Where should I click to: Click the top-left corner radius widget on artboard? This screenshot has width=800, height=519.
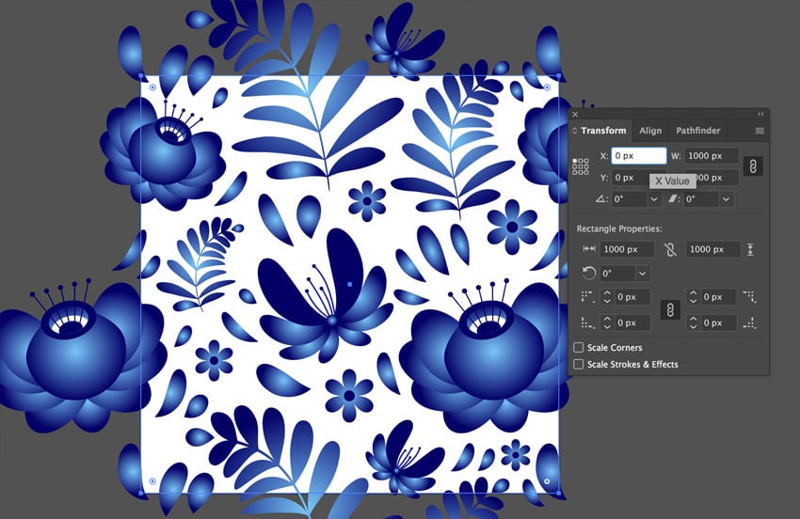click(x=152, y=87)
